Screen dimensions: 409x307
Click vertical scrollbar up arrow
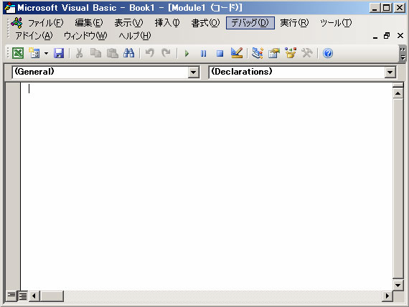click(x=398, y=93)
